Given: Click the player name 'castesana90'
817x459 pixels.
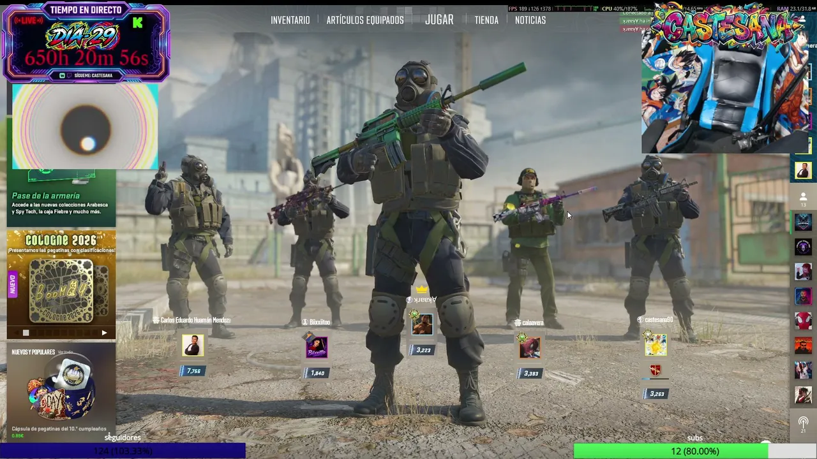Looking at the screenshot, I should click(x=659, y=320).
